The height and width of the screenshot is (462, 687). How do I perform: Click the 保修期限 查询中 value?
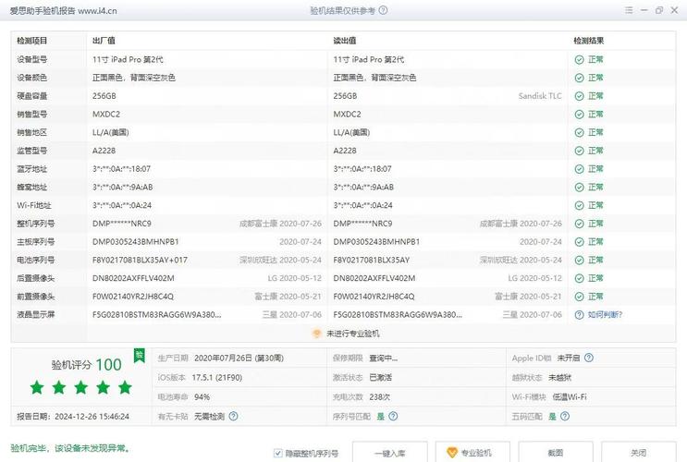[x=384, y=359]
